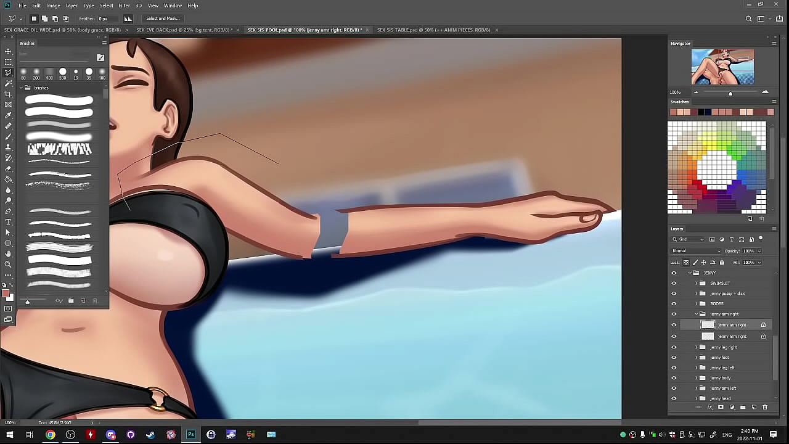Click the foreground color swatch
This screenshot has height=444, width=789.
coord(6,294)
